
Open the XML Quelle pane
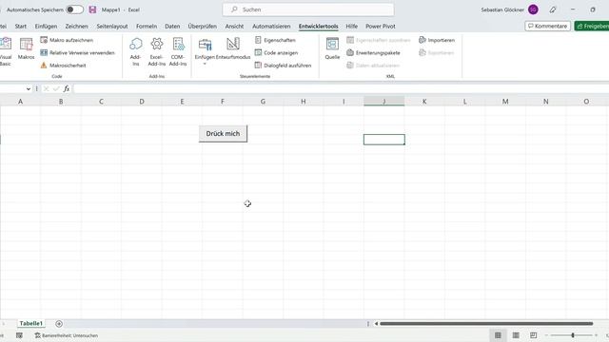point(332,48)
